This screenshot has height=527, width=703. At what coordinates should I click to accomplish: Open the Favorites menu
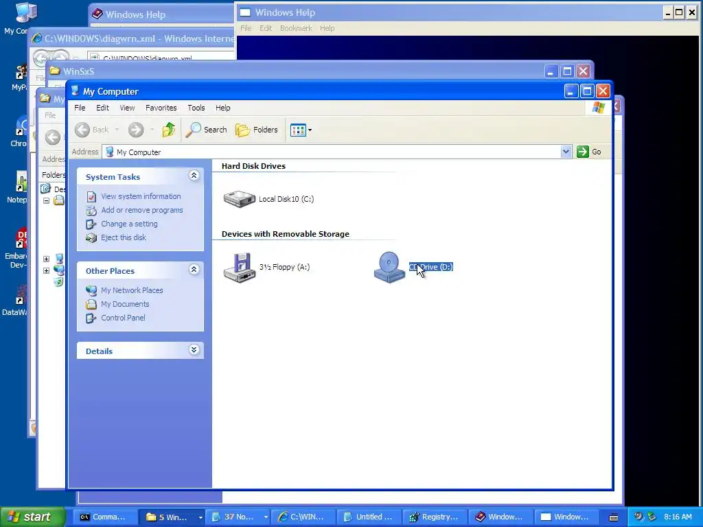pyautogui.click(x=161, y=108)
